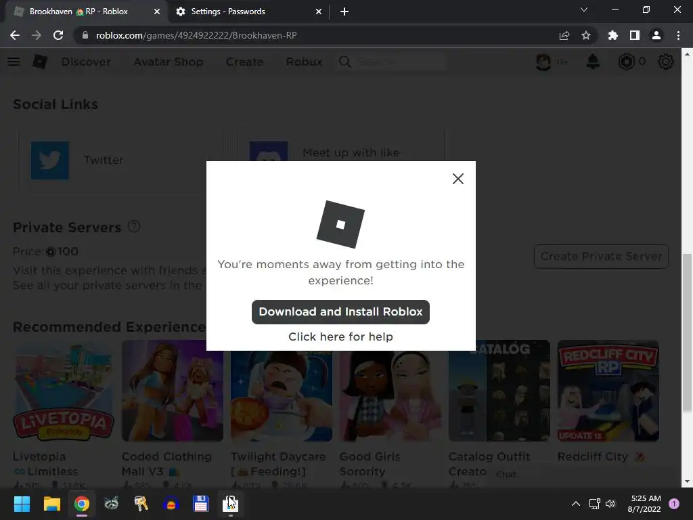Open the keys taskbar app icon
The width and height of the screenshot is (693, 520).
pyautogui.click(x=141, y=504)
